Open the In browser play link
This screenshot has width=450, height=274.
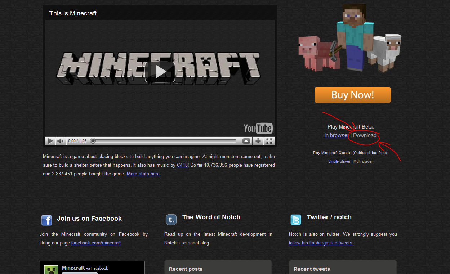tap(337, 135)
